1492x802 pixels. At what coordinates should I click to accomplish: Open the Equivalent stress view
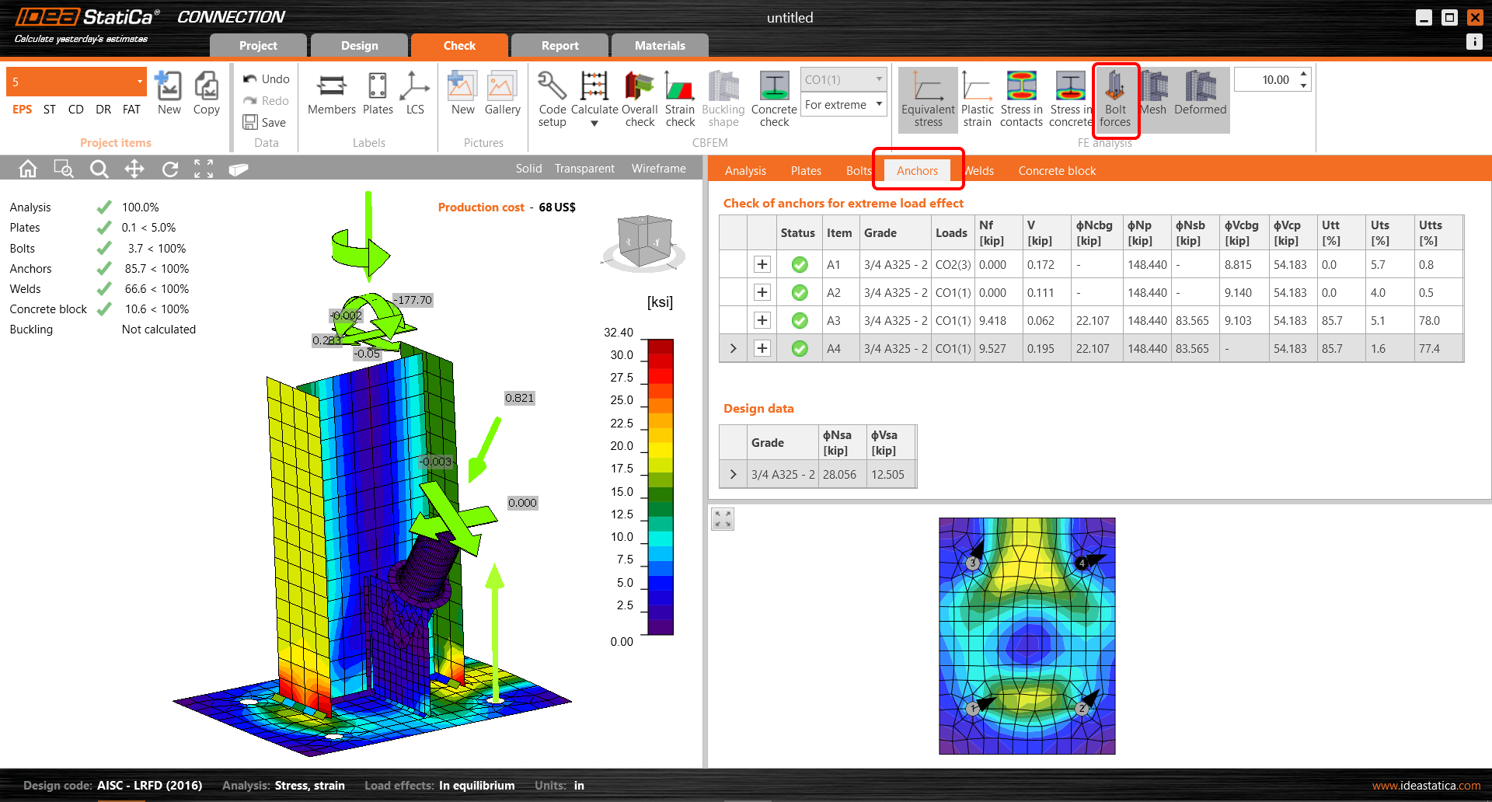[x=927, y=99]
